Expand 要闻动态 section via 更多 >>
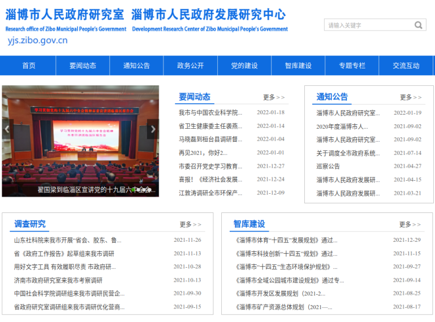The height and width of the screenshot is (322, 435). click(274, 97)
